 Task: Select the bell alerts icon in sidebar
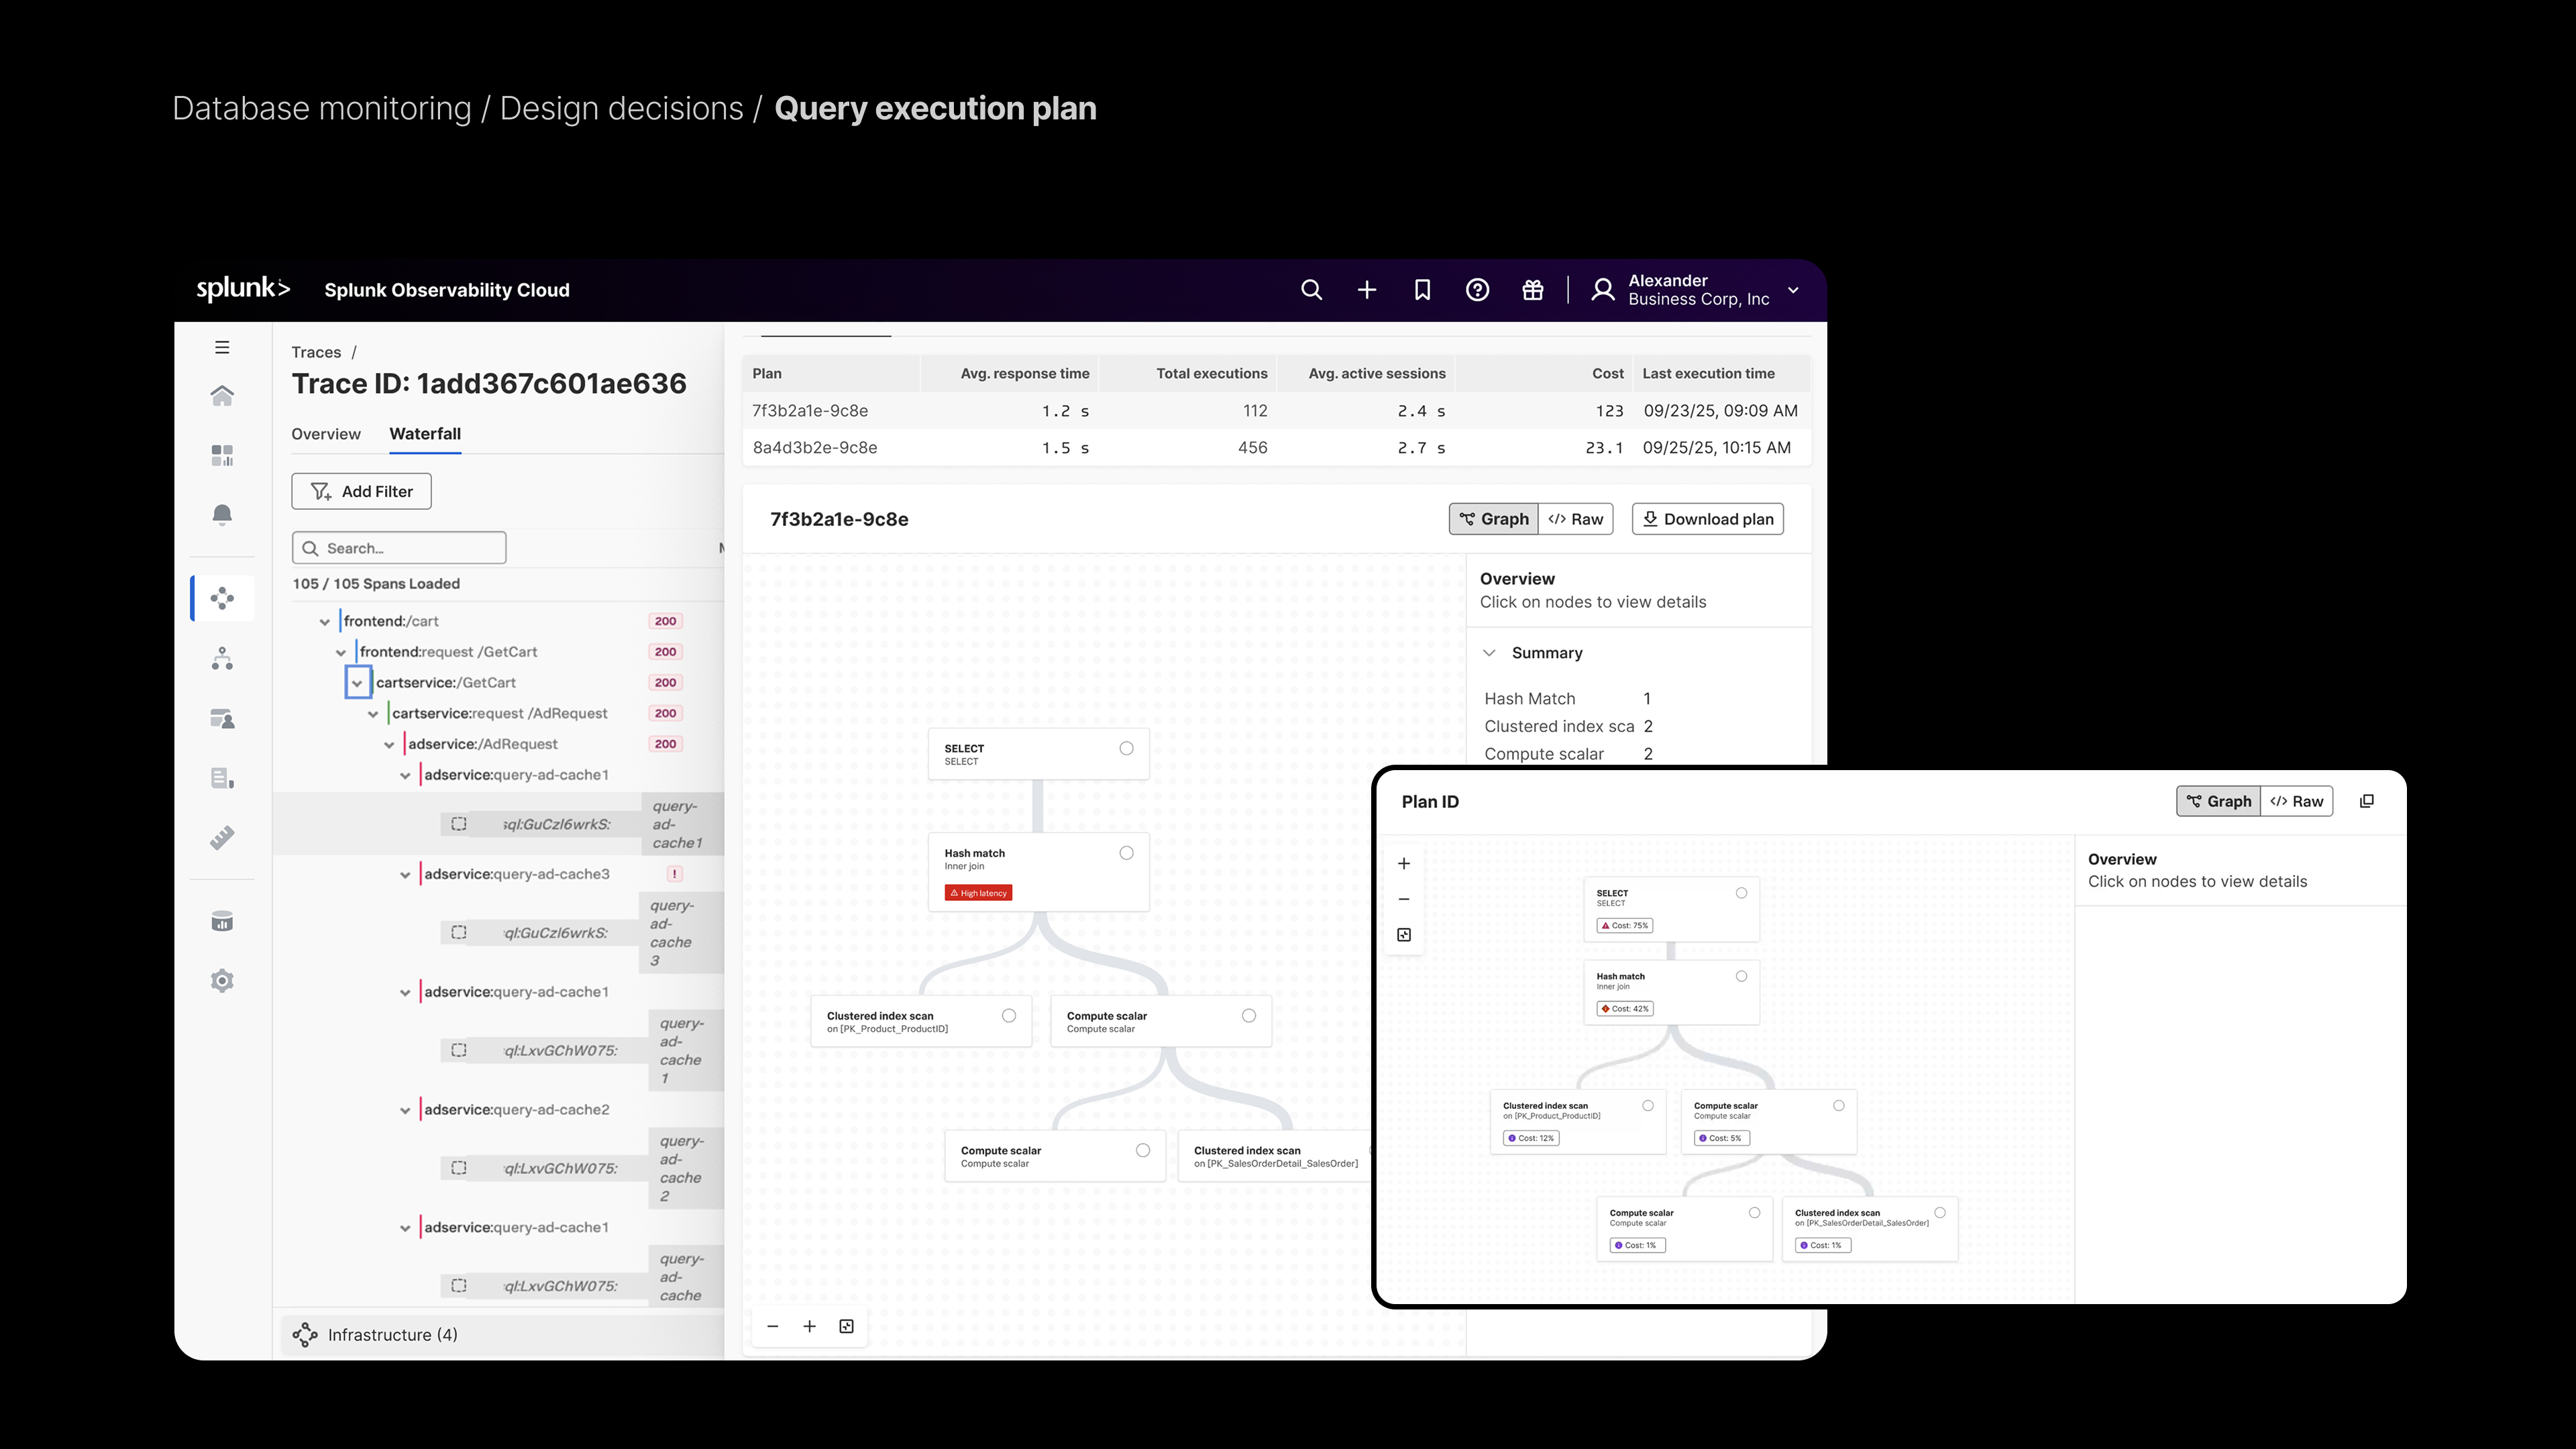coord(221,515)
